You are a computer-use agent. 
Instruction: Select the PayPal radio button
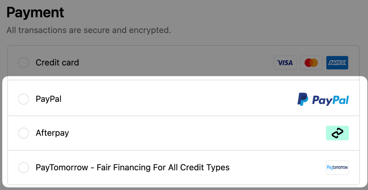(x=24, y=99)
